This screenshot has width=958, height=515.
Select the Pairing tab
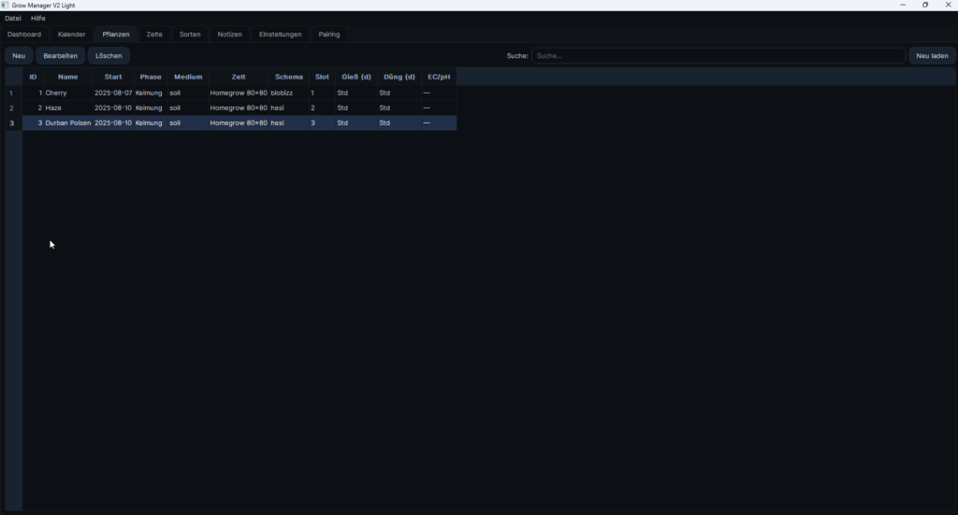point(329,35)
